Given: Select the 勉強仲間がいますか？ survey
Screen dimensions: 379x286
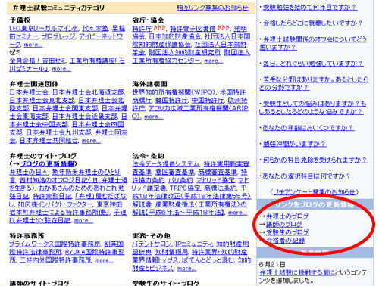Looking at the screenshot, I should point(294,144).
